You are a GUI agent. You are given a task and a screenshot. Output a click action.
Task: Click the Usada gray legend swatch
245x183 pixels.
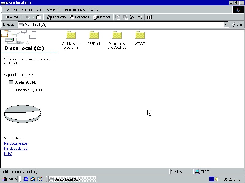(x=11, y=82)
